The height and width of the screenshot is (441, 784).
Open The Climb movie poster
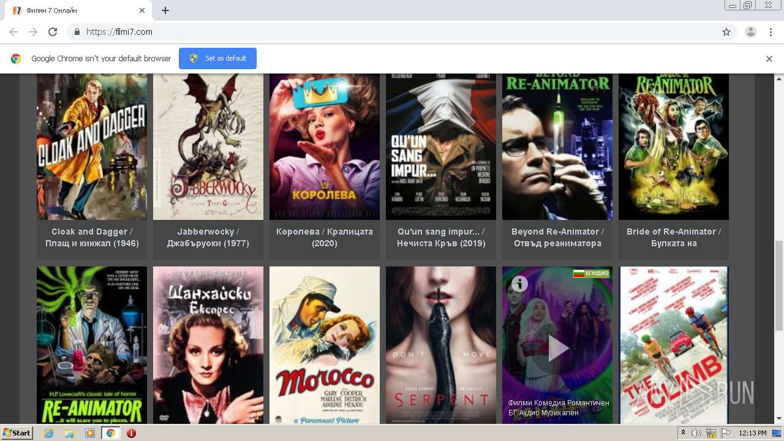(x=674, y=345)
